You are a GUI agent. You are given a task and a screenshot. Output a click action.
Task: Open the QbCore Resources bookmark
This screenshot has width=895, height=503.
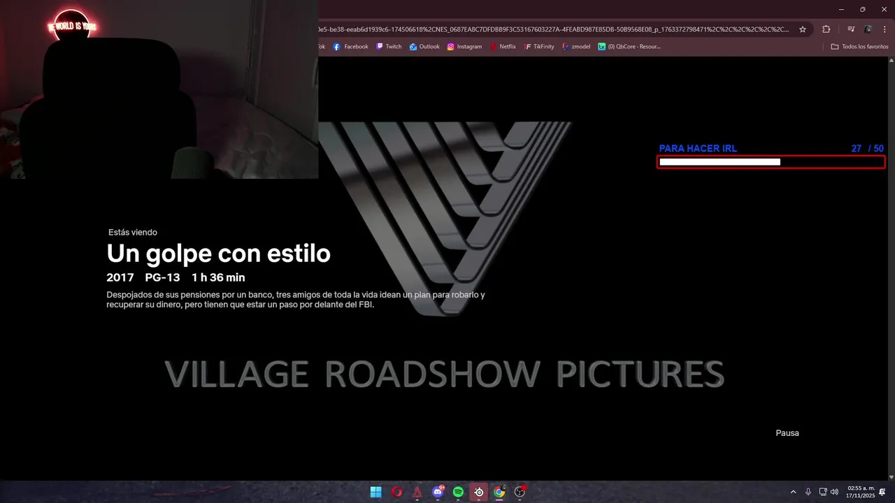tap(629, 47)
